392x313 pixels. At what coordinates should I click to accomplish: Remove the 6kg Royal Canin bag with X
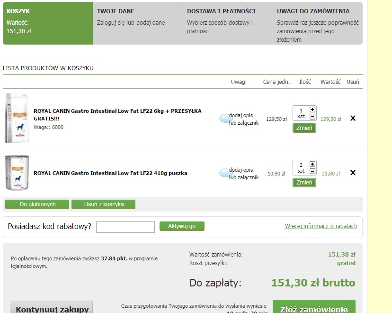tap(353, 119)
